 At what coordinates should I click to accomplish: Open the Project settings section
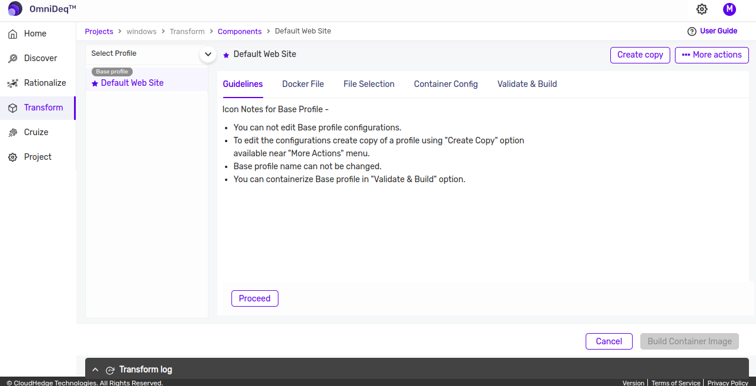click(x=38, y=157)
